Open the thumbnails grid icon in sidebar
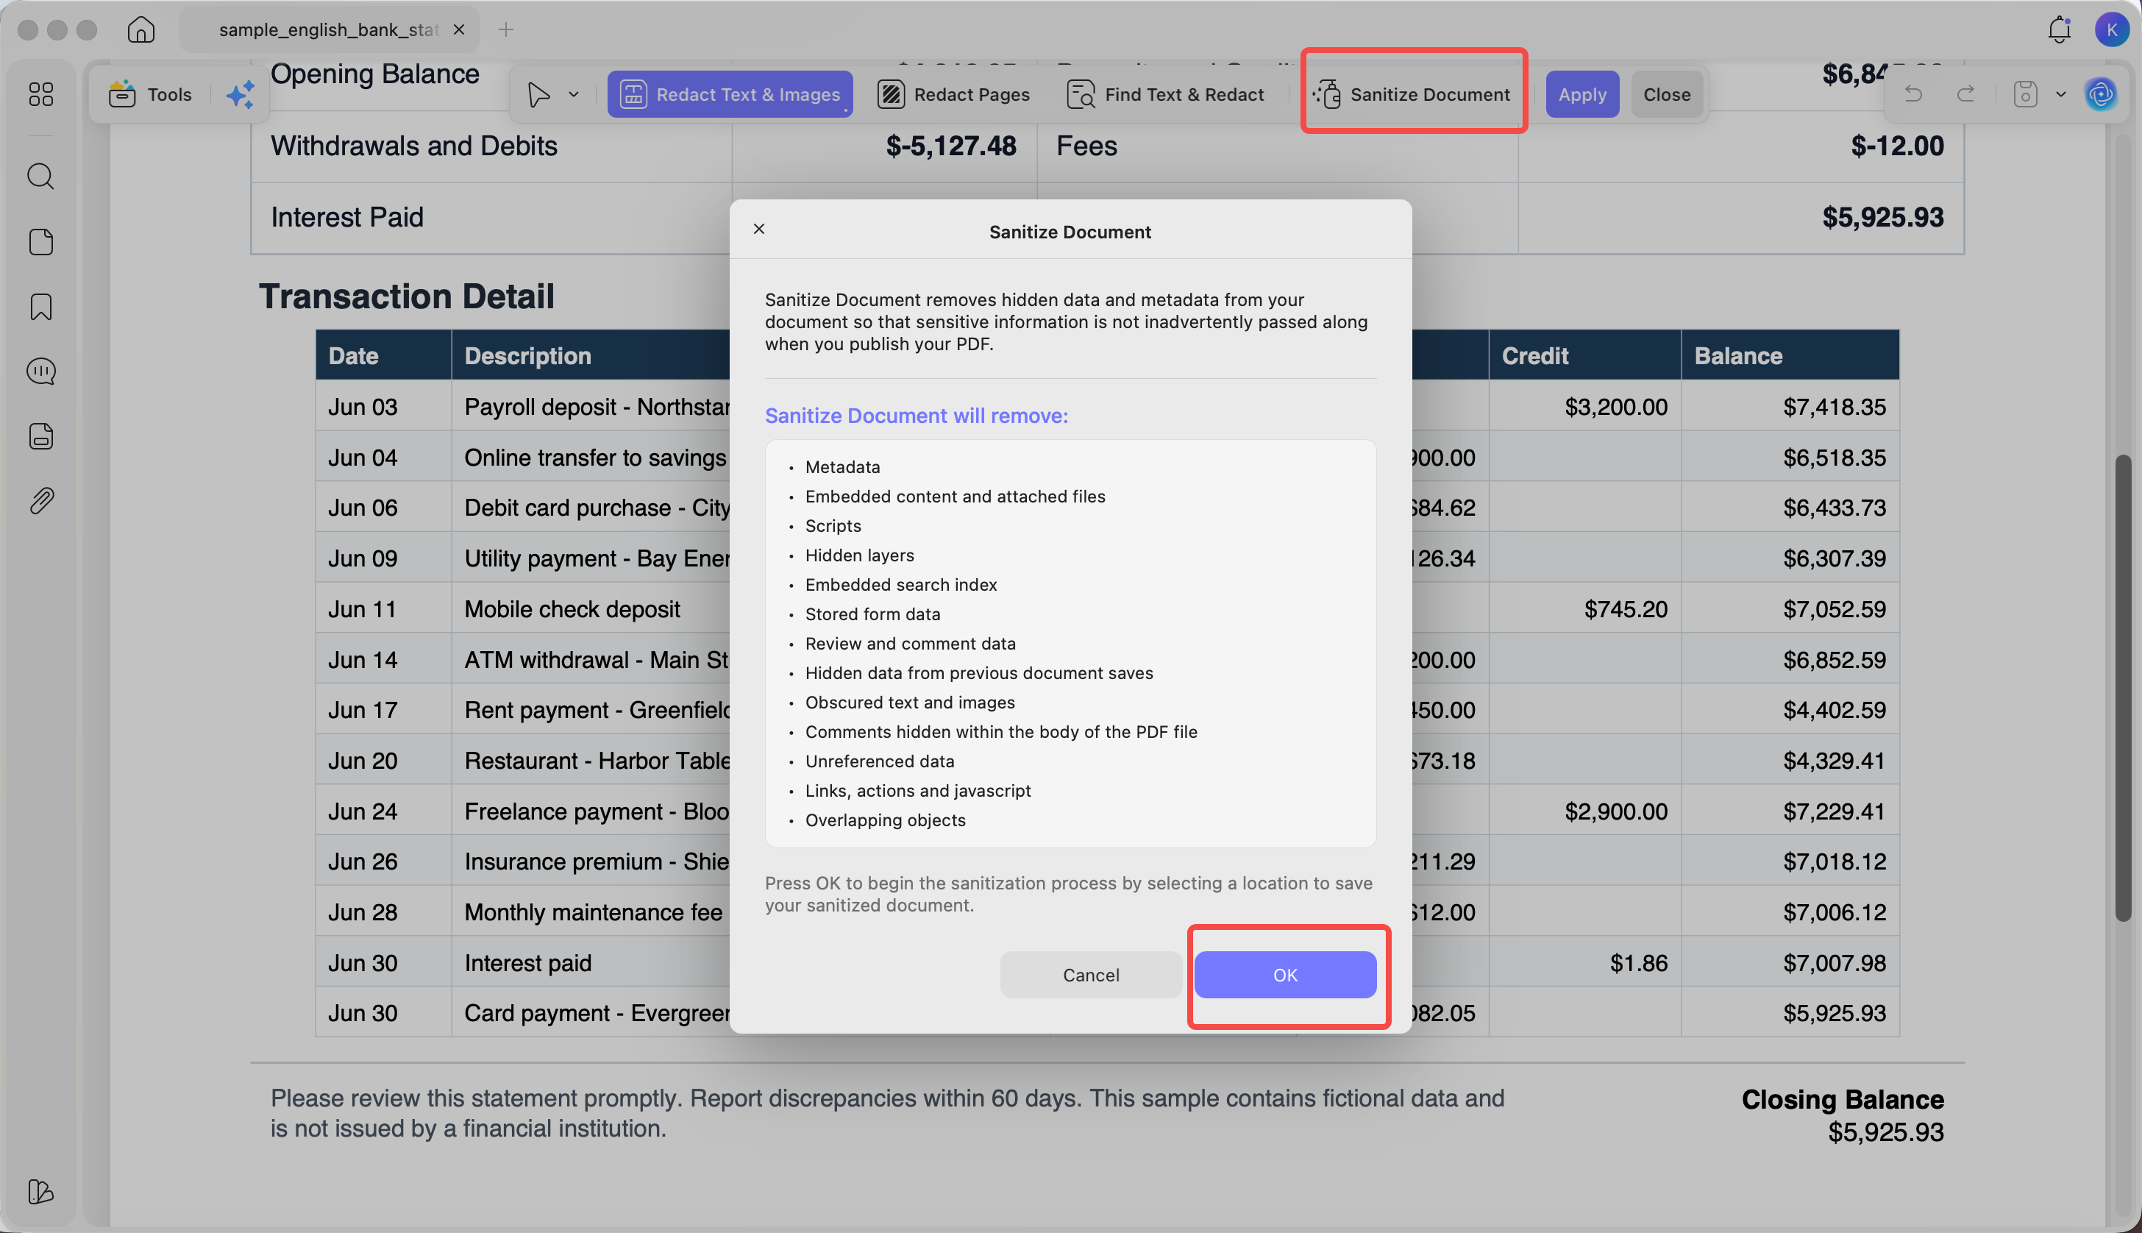The height and width of the screenshot is (1233, 2142). (40, 94)
